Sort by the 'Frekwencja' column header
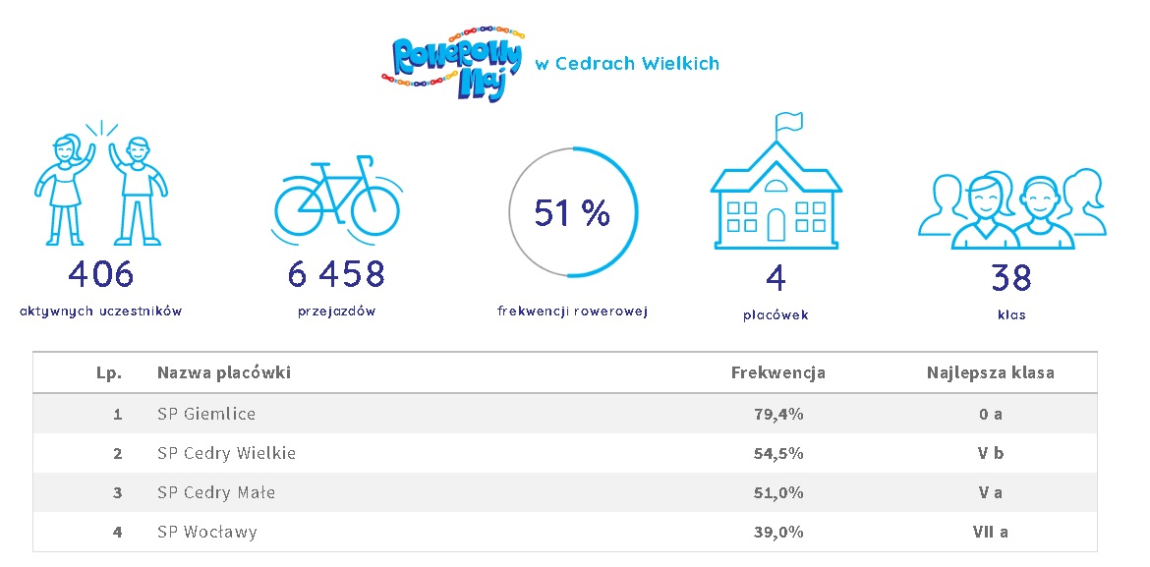 point(777,373)
